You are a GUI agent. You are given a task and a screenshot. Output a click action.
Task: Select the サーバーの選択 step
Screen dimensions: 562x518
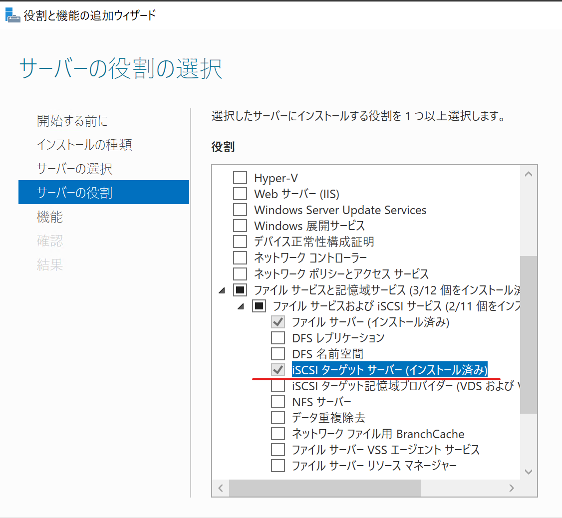(74, 169)
